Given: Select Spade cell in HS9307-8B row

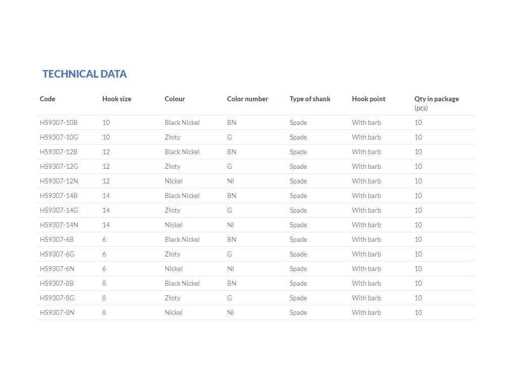Looking at the screenshot, I should [x=298, y=283].
